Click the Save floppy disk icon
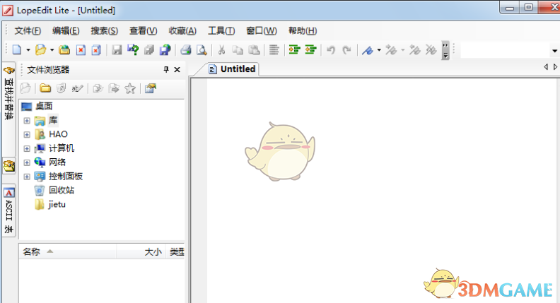Viewport: 560px width, 303px height. [117, 49]
